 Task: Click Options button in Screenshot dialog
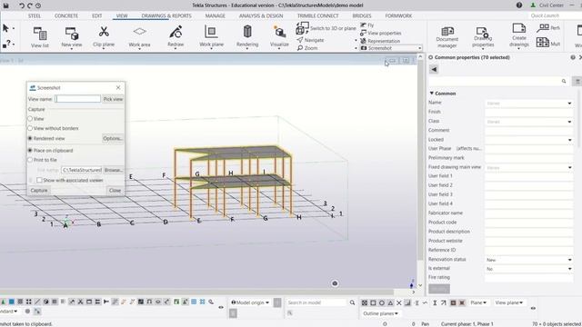click(113, 138)
